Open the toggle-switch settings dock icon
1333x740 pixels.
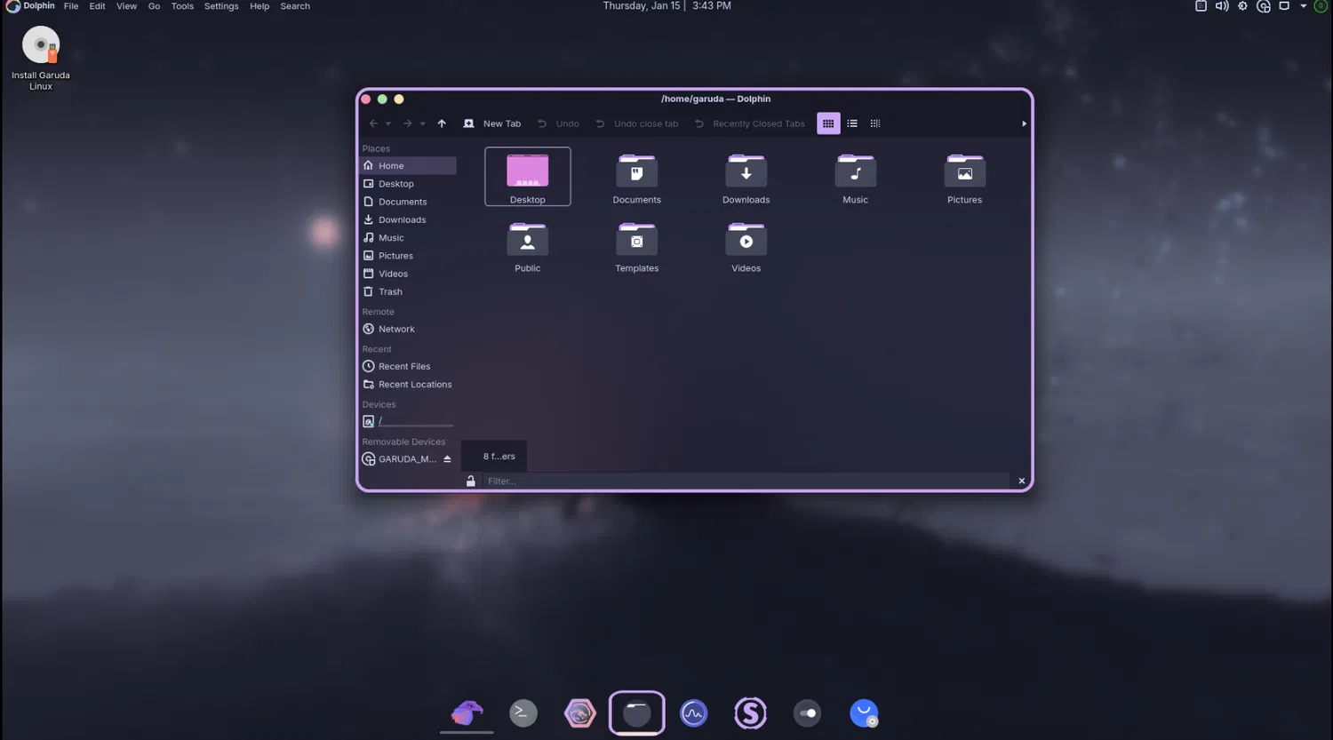[807, 712]
